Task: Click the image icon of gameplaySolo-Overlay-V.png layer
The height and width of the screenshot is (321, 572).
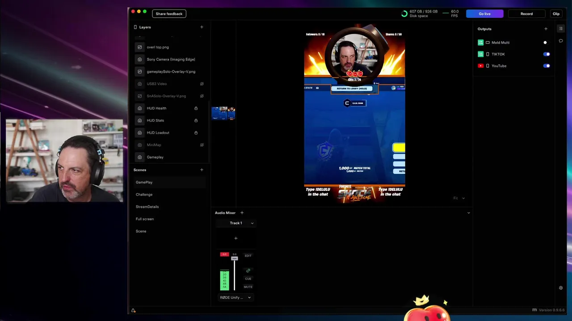Action: pos(140,72)
